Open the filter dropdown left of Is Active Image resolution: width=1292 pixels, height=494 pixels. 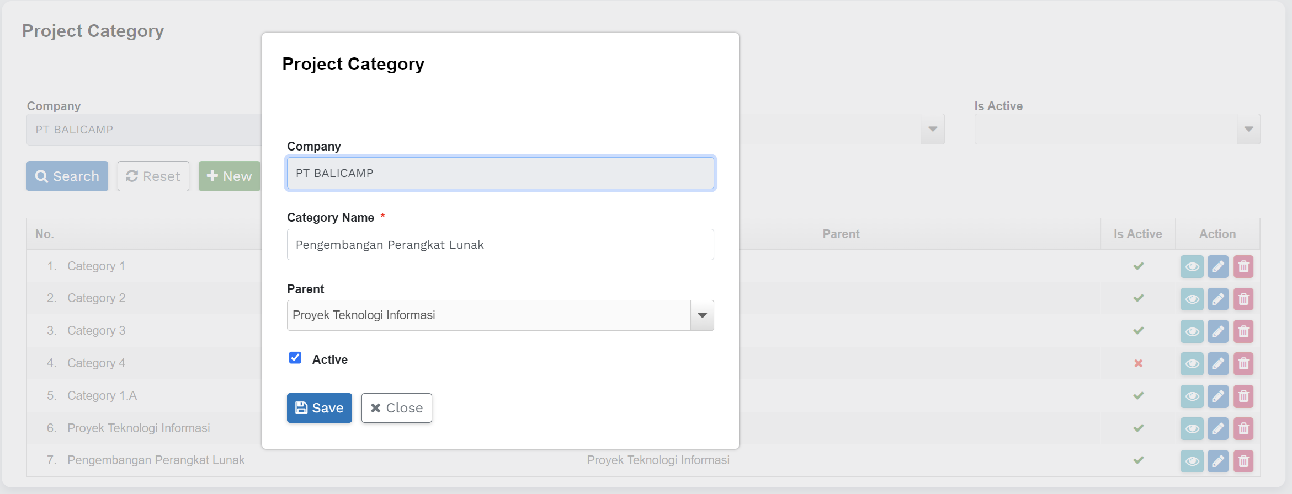click(x=933, y=129)
